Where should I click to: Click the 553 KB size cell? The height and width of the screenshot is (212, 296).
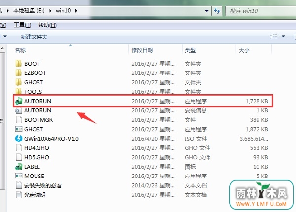point(259,148)
